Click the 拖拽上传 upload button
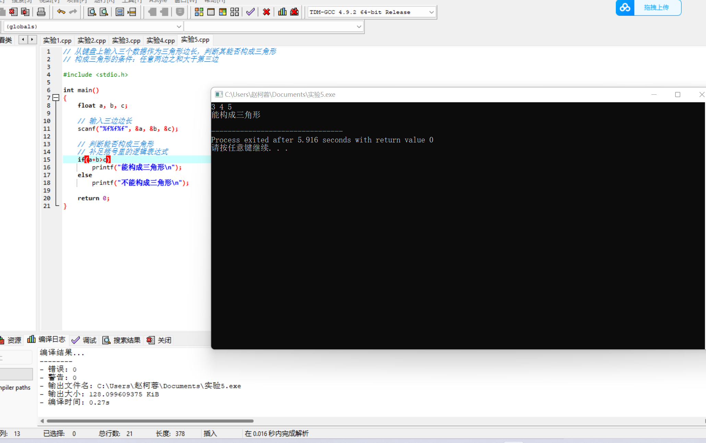706x443 pixels. [x=656, y=8]
